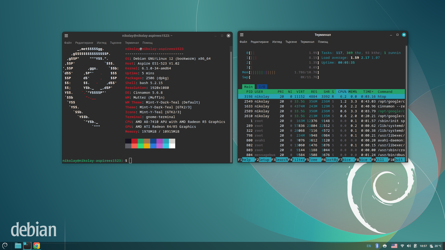Click the Mem usage meter bar in htop
445x250 pixels.
pyautogui.click(x=281, y=72)
